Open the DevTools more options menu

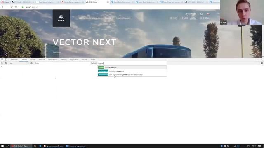pos(258,60)
